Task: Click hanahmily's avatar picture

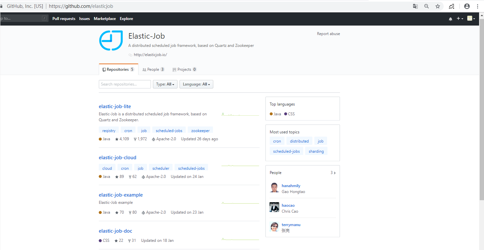Action: pyautogui.click(x=274, y=188)
